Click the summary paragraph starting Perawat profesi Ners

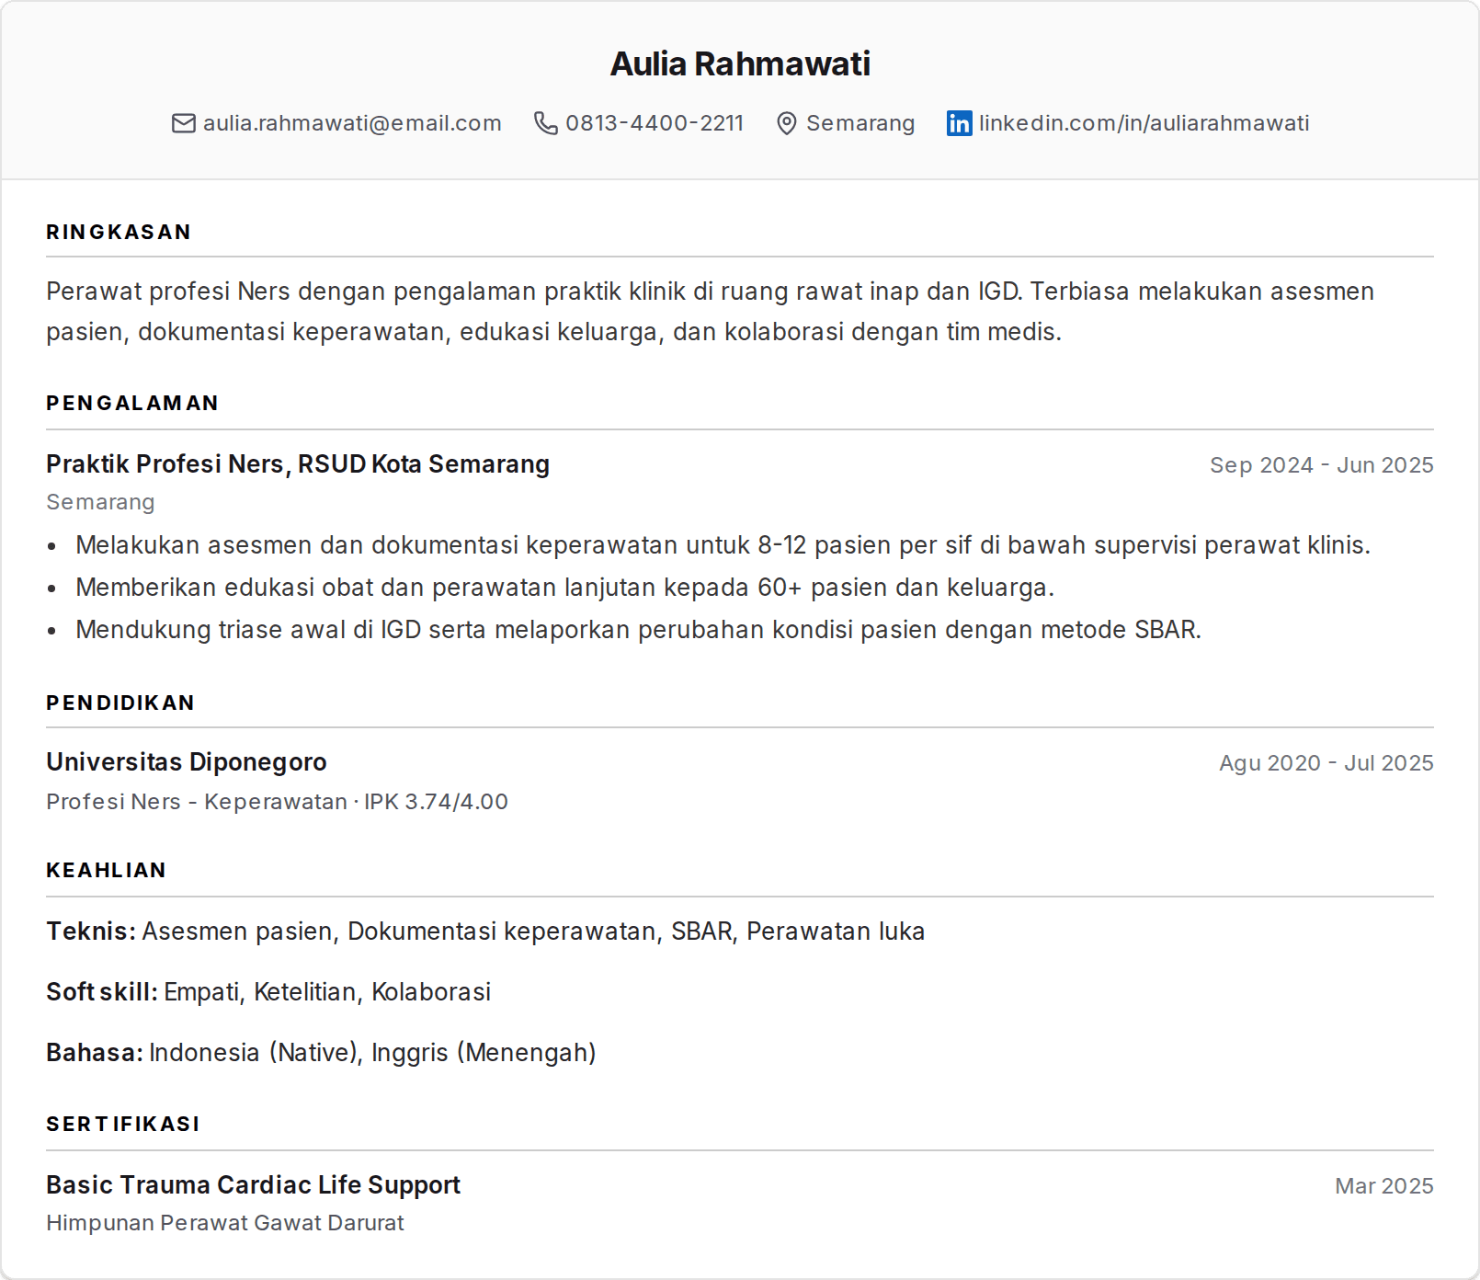coord(710,312)
